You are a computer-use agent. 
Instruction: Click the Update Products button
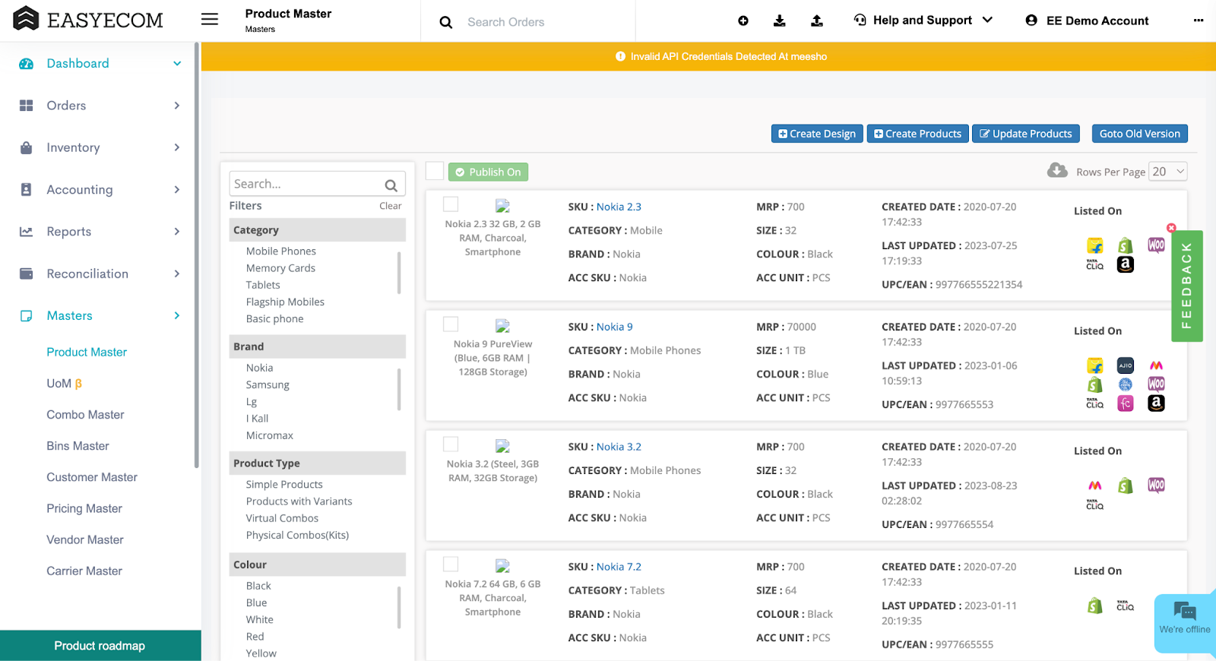click(1026, 134)
